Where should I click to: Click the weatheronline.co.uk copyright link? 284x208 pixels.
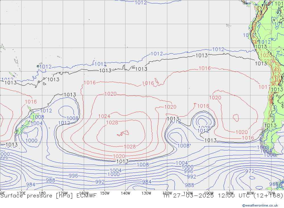(x=260, y=205)
